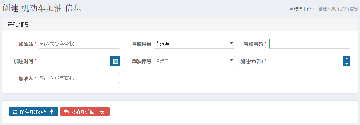Click 取消并返回列表 button
This screenshot has height=125, width=360.
(x=85, y=112)
